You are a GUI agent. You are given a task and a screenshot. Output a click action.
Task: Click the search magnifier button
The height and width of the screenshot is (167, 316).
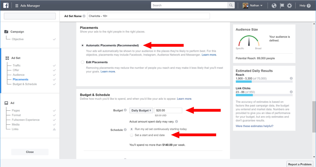[x=231, y=5]
